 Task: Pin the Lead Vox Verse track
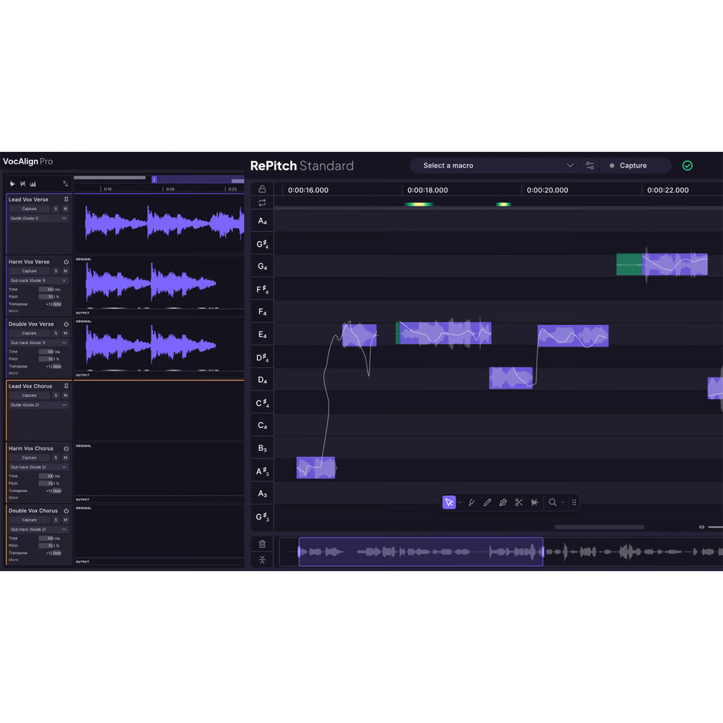(x=66, y=199)
